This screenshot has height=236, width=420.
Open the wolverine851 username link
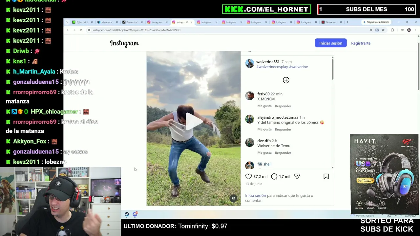[x=268, y=62]
